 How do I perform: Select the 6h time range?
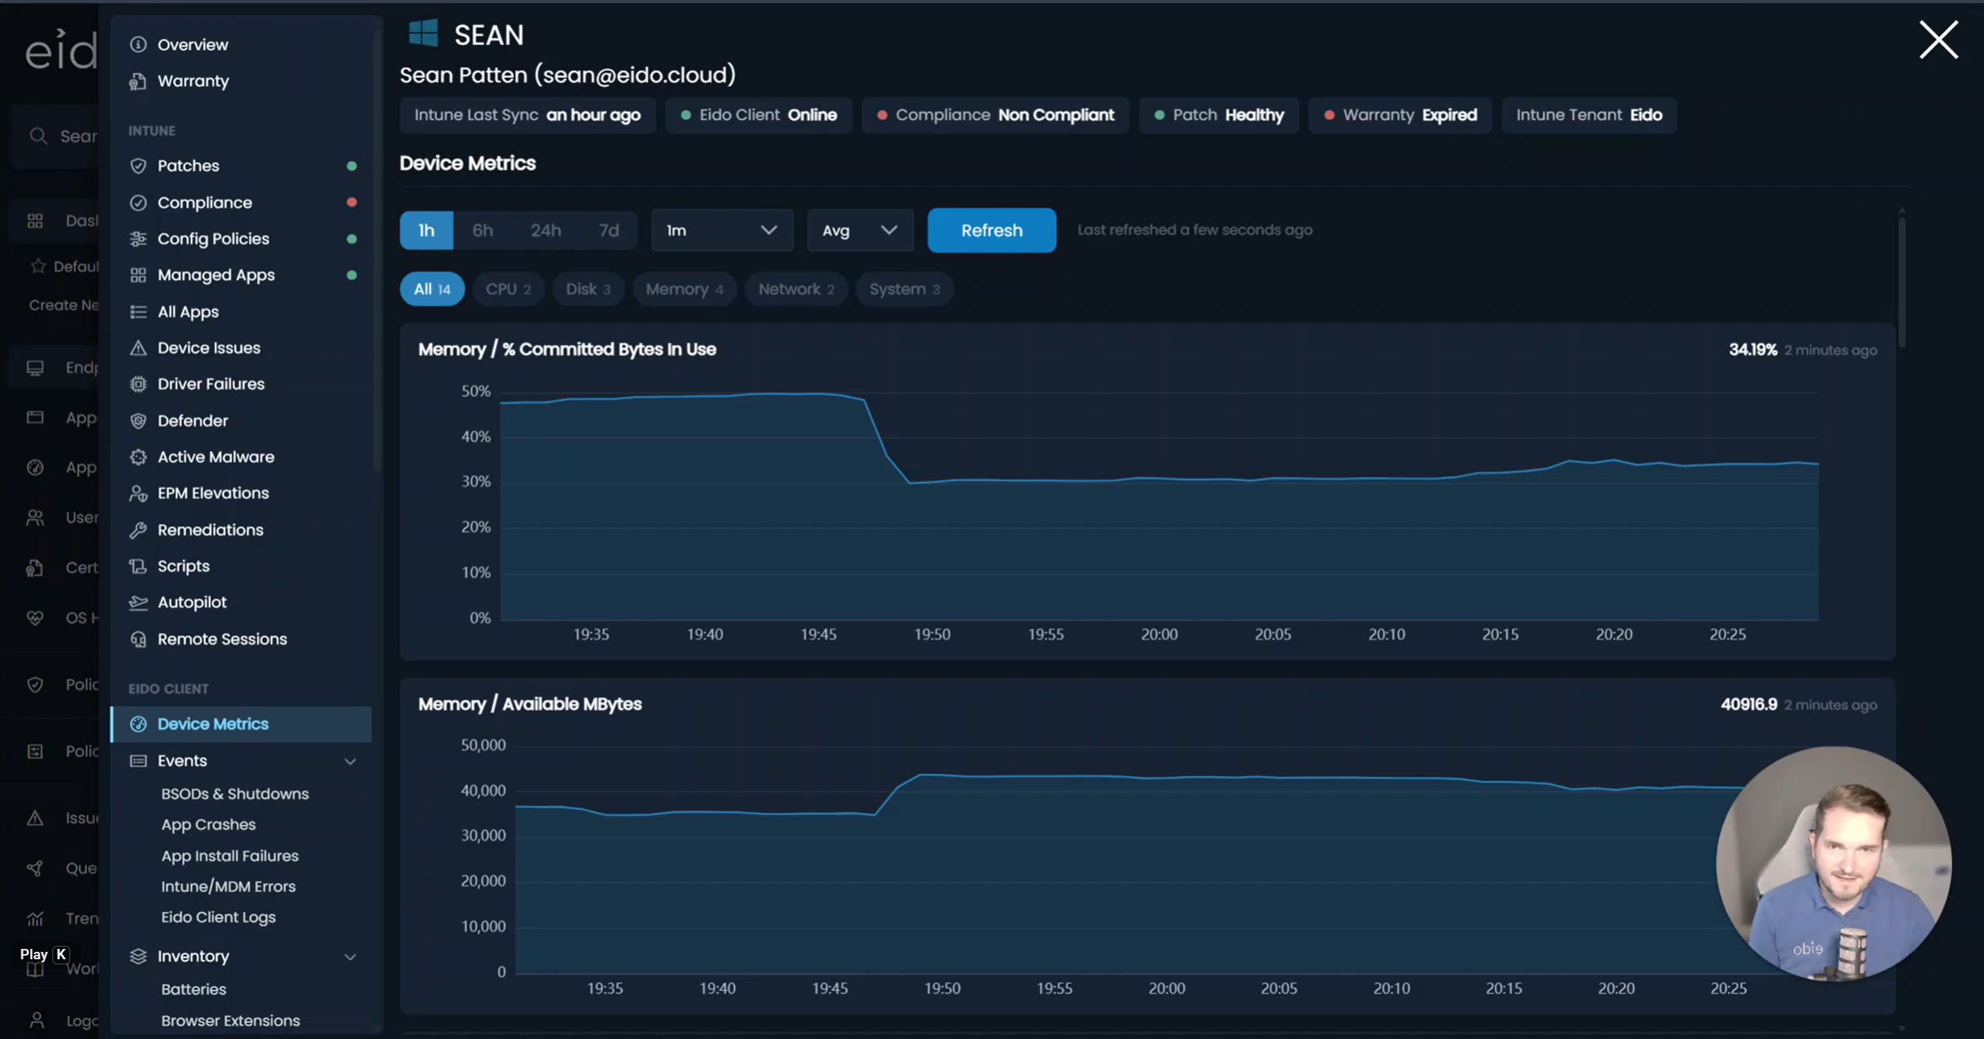click(483, 230)
